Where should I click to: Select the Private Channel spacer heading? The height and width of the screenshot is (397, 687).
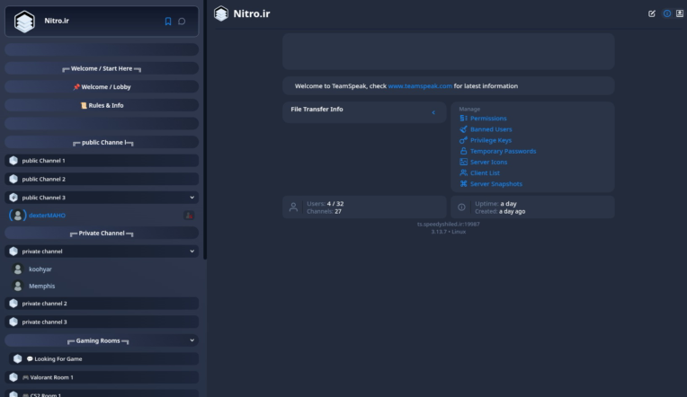pyautogui.click(x=102, y=233)
